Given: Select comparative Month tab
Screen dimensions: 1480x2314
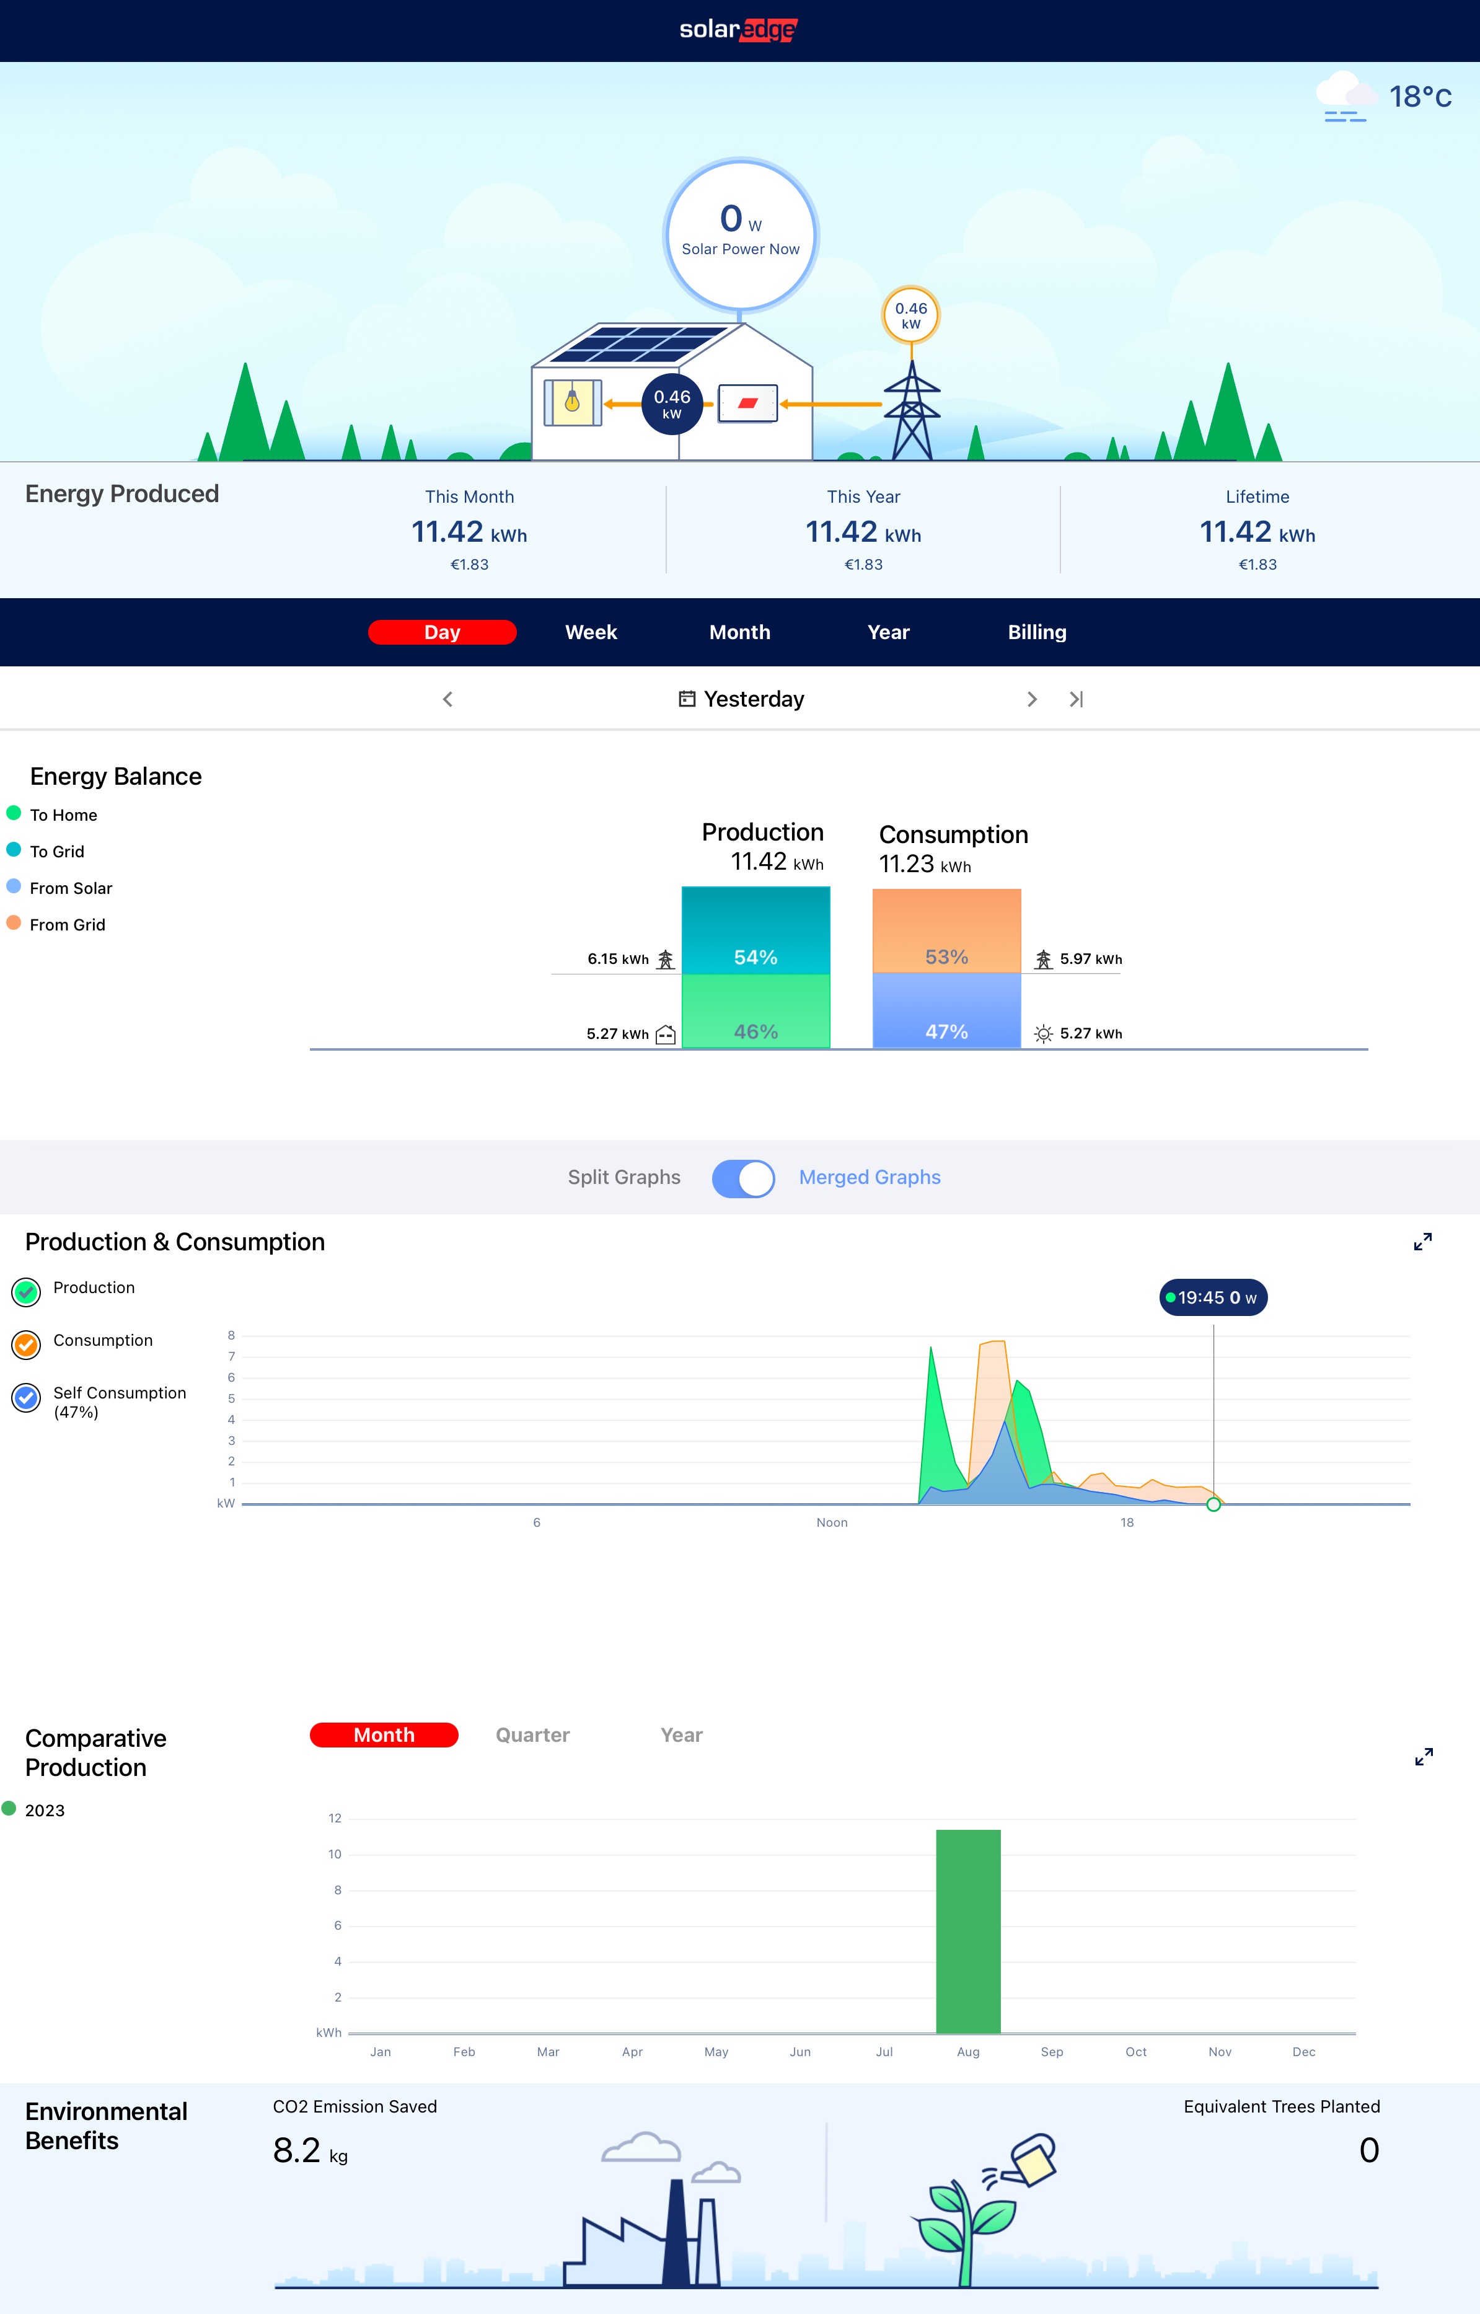Looking at the screenshot, I should pos(384,1736).
